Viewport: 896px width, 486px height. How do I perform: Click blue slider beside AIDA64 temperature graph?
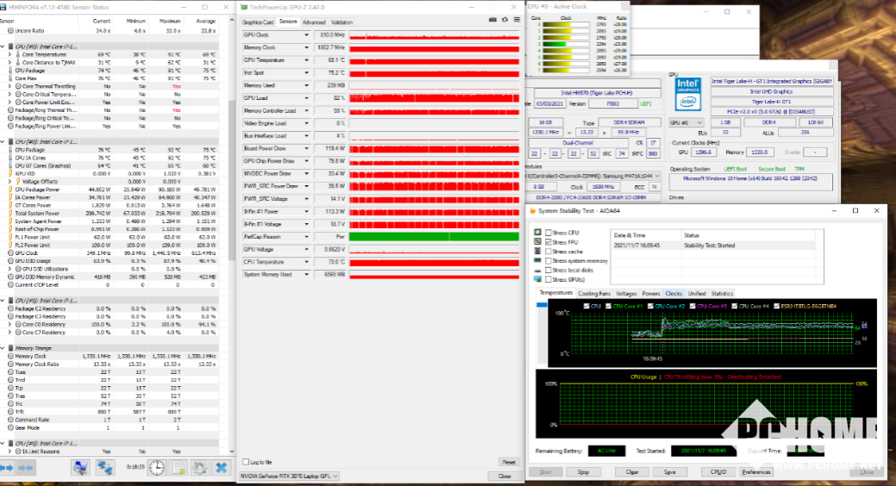542,305
